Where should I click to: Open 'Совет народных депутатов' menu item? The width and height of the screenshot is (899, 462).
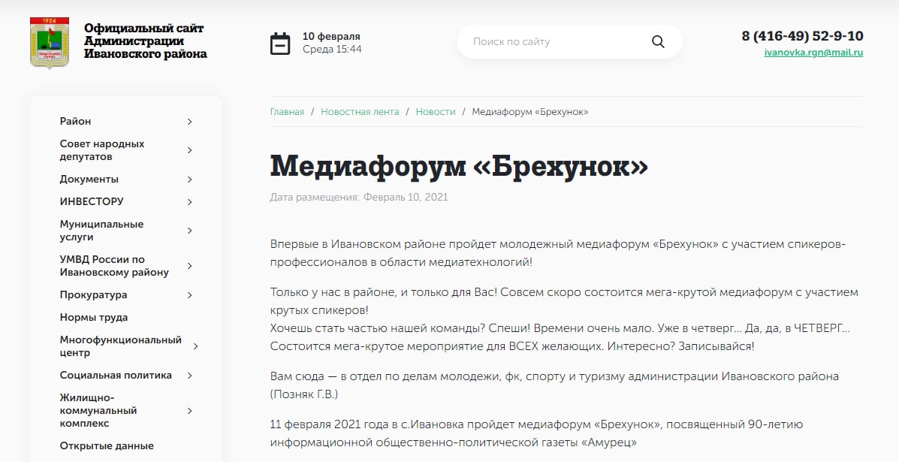[x=102, y=150]
